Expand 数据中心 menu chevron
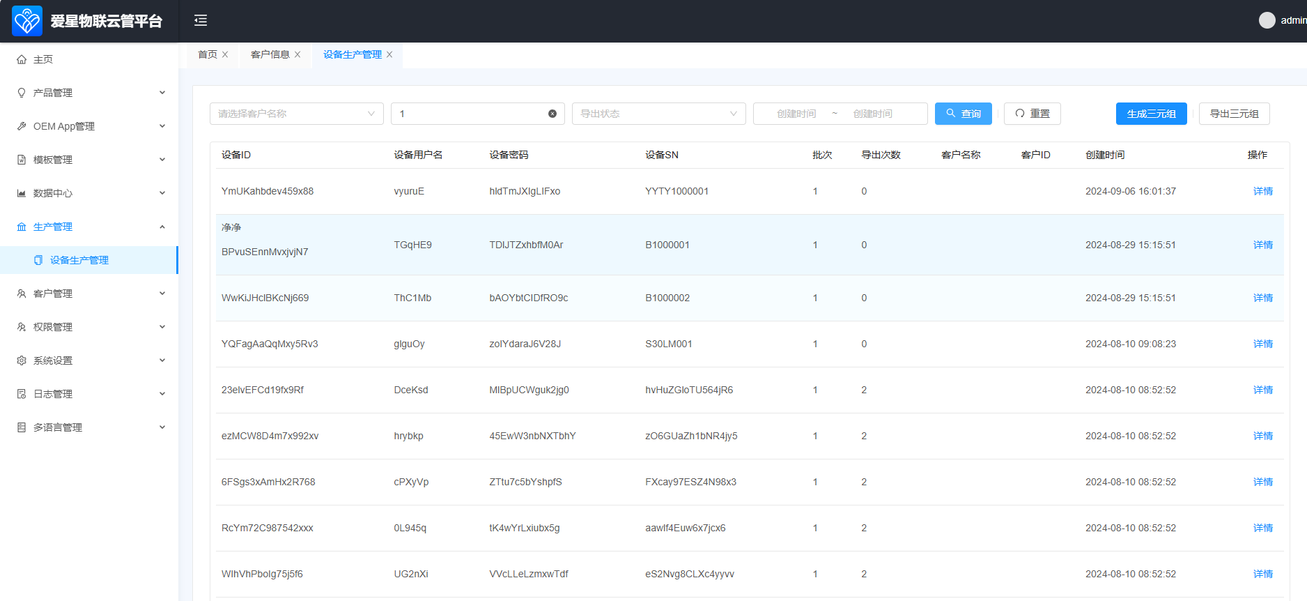The width and height of the screenshot is (1307, 601). tap(162, 193)
